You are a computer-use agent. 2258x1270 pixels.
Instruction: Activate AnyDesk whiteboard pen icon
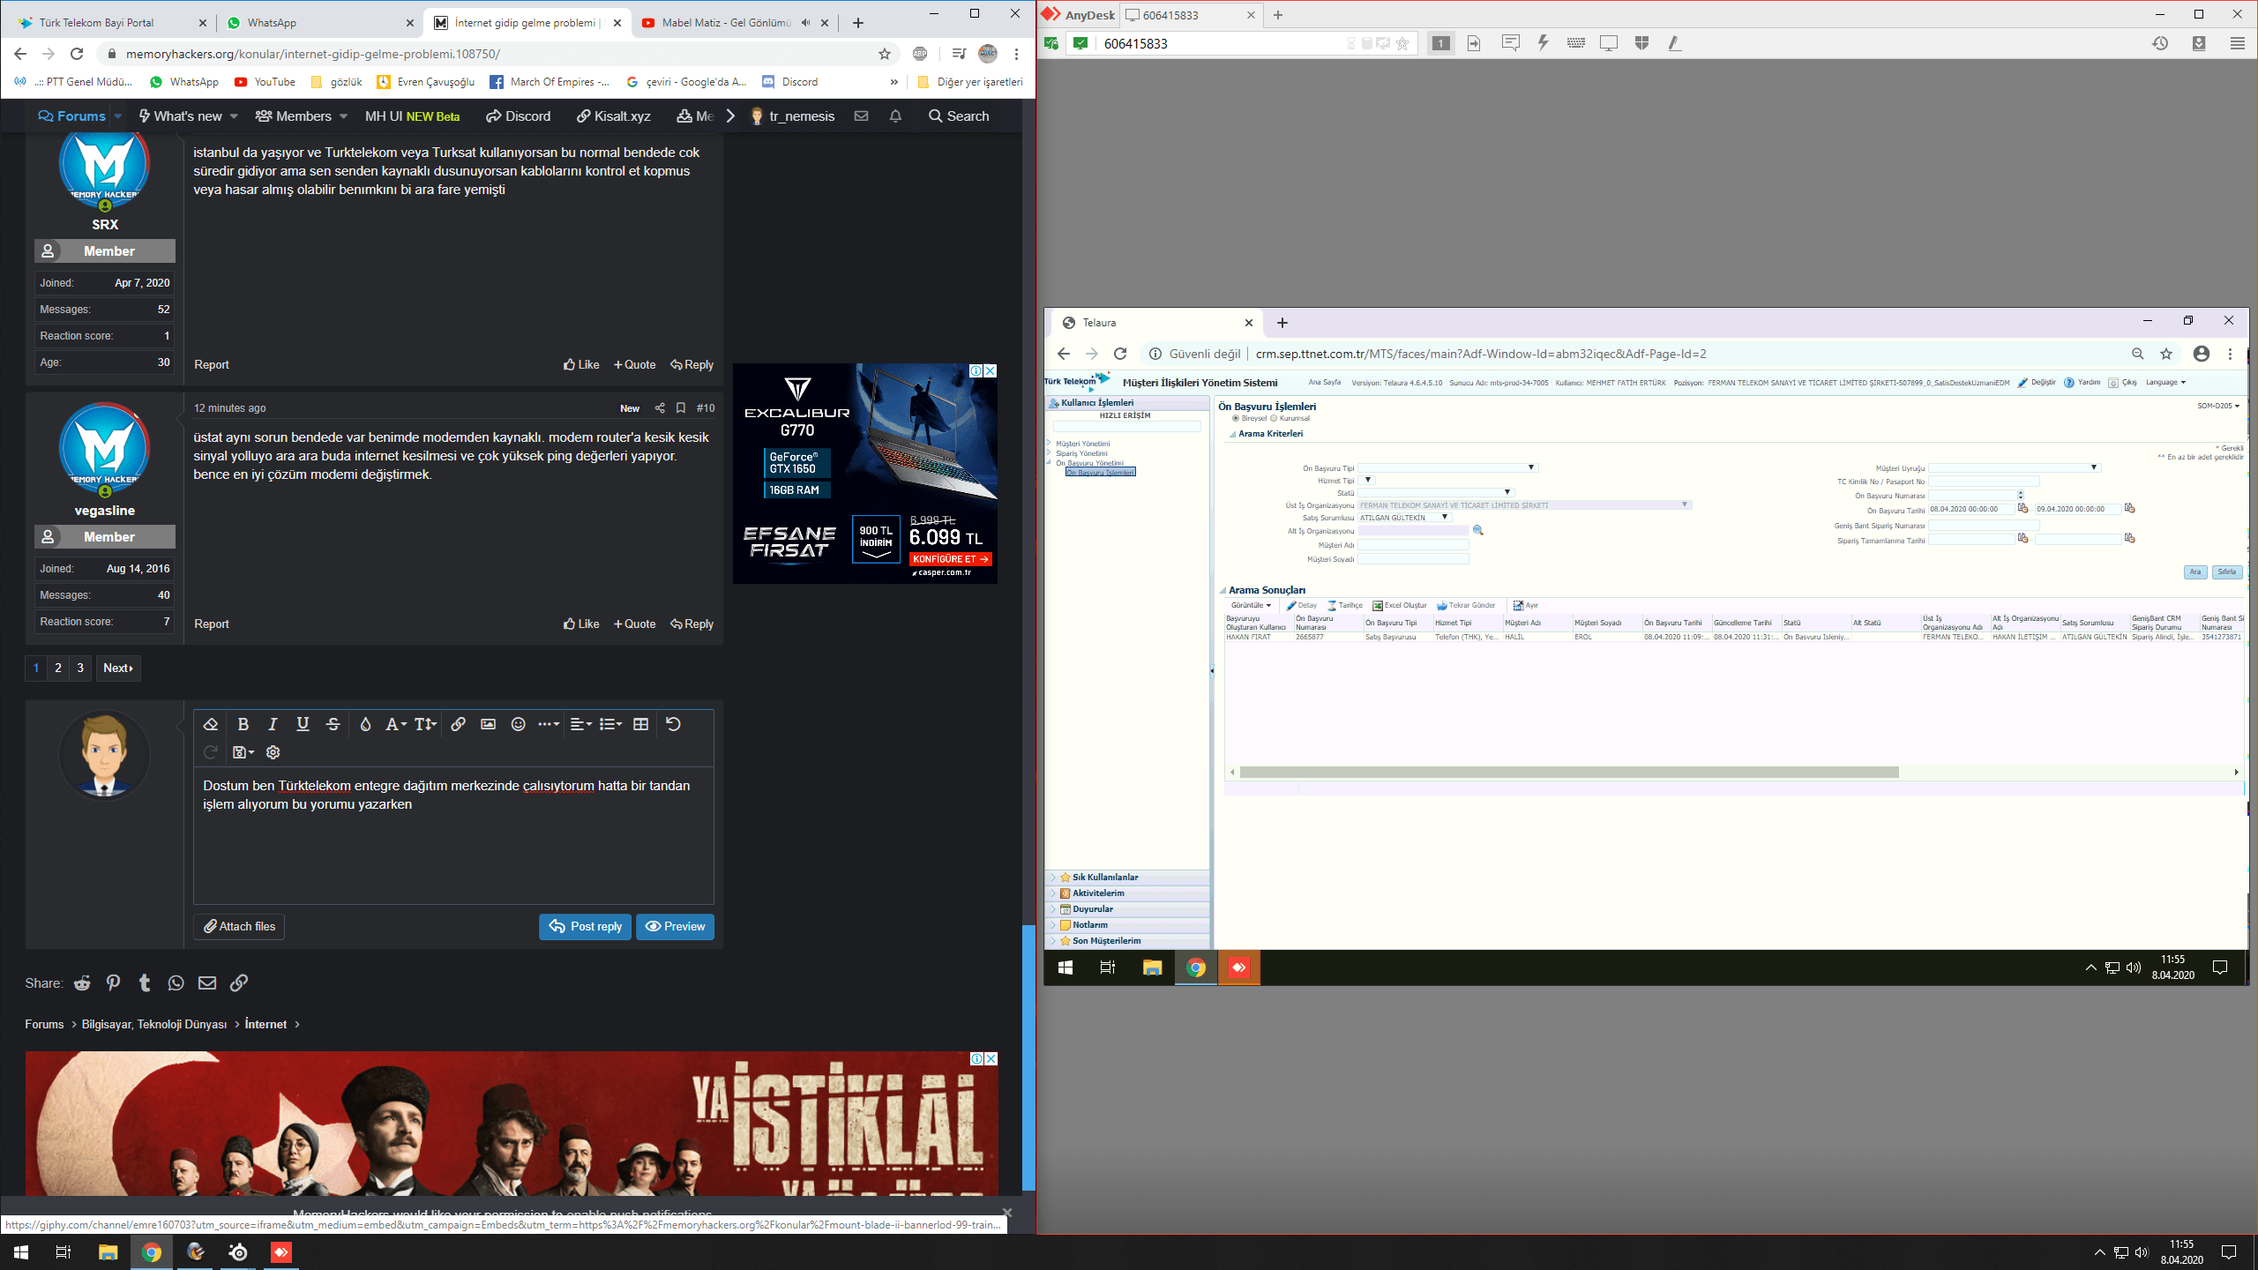tap(1674, 43)
